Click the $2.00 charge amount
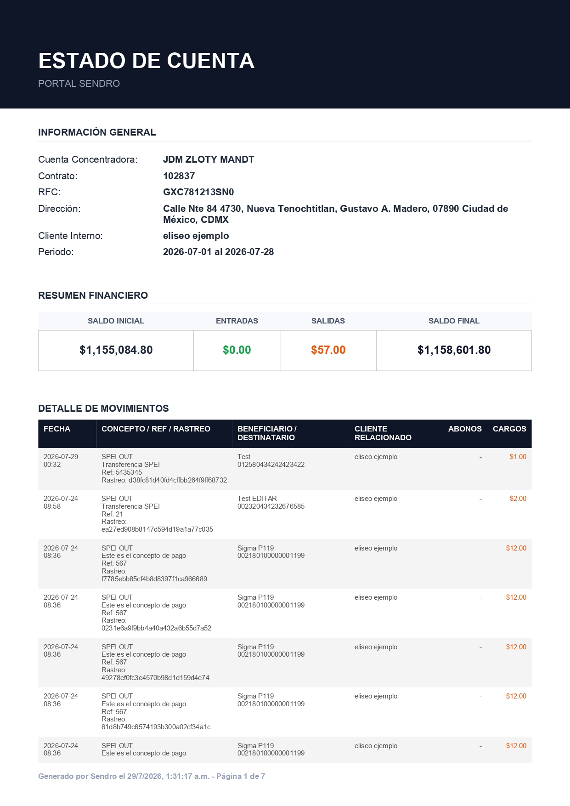This screenshot has width=570, height=806. click(x=518, y=499)
